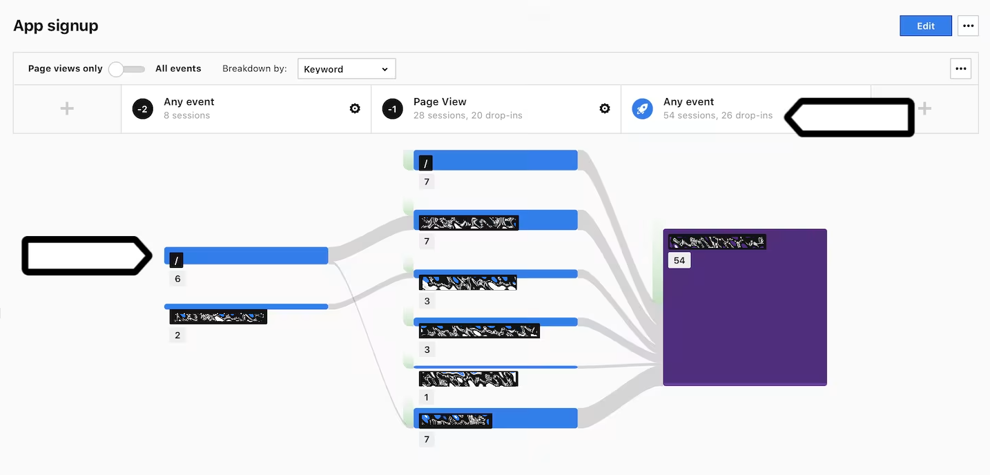Click the "Page views only" label
The image size is (990, 475).
[65, 69]
